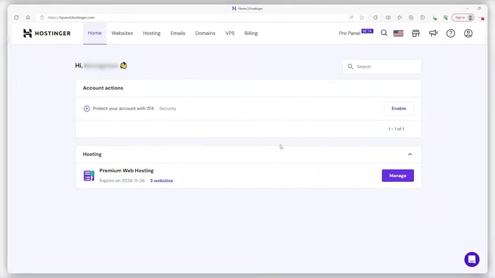Open the account profile icon
495x278 pixels.
coord(468,33)
